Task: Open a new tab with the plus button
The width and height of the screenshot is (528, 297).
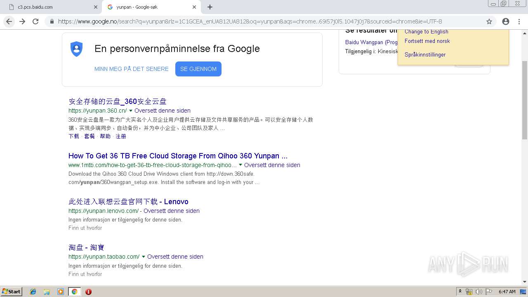Action: 210,7
